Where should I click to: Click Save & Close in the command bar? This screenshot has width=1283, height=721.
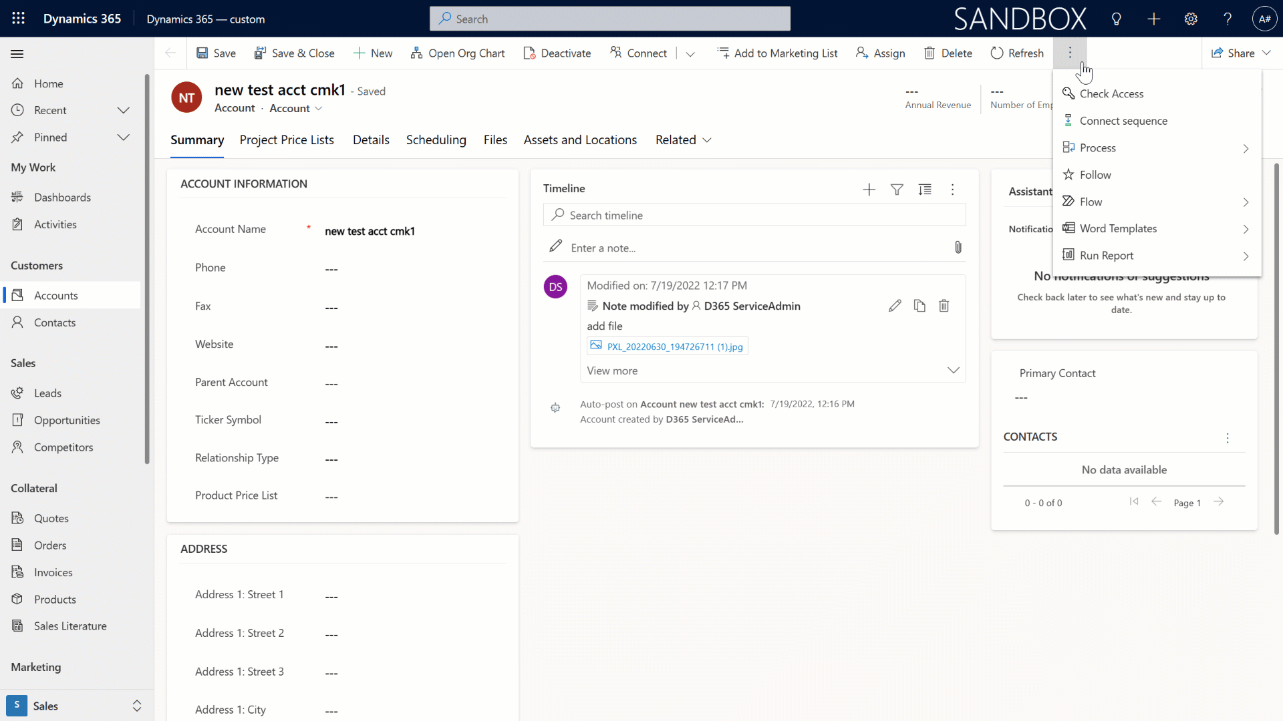pyautogui.click(x=295, y=53)
